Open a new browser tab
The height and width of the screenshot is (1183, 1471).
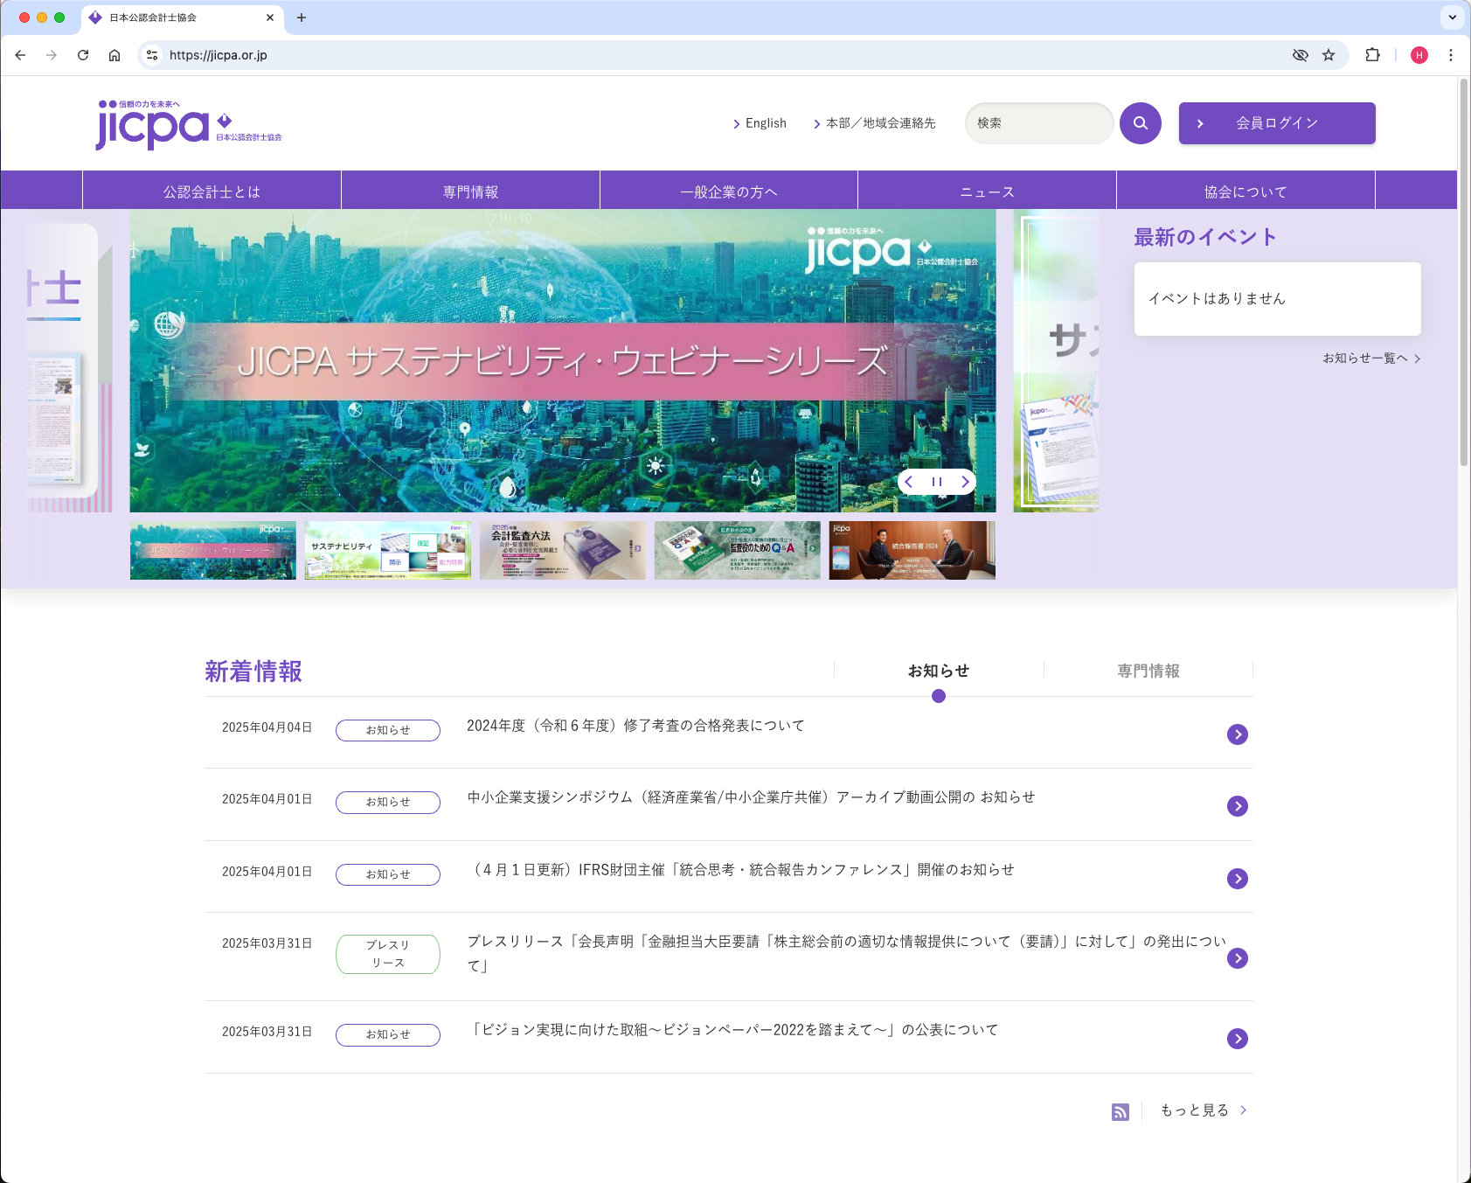pyautogui.click(x=302, y=17)
